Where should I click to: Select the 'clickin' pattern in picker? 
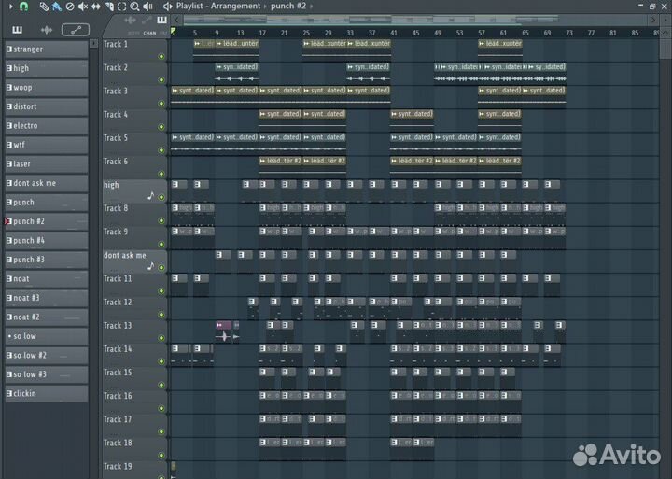(47, 394)
